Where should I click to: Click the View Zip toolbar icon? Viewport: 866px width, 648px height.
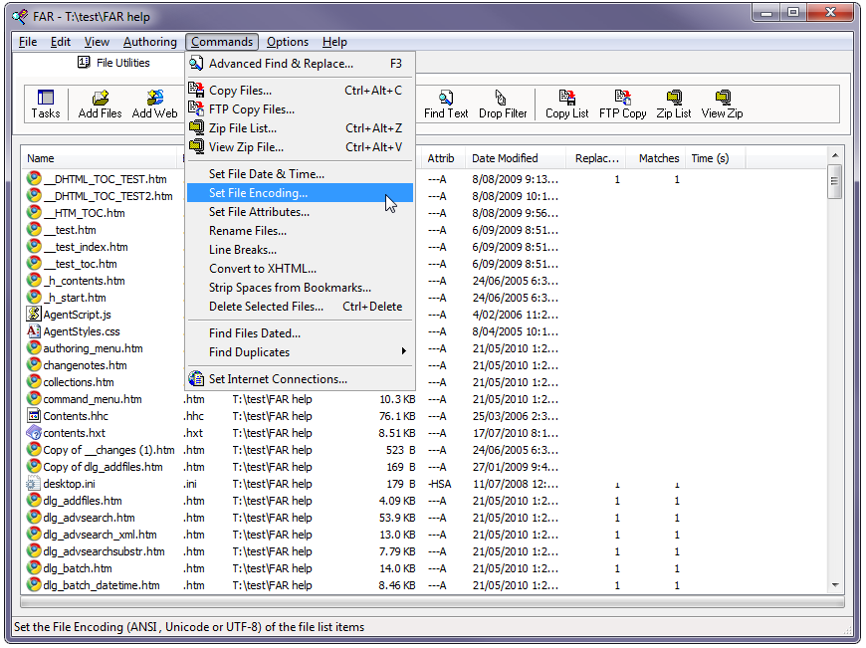pos(722,104)
